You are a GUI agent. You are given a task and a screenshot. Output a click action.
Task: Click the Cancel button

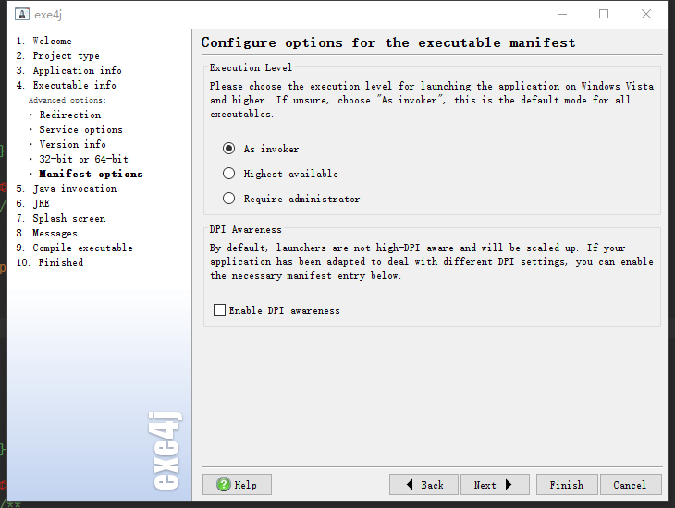coord(630,485)
